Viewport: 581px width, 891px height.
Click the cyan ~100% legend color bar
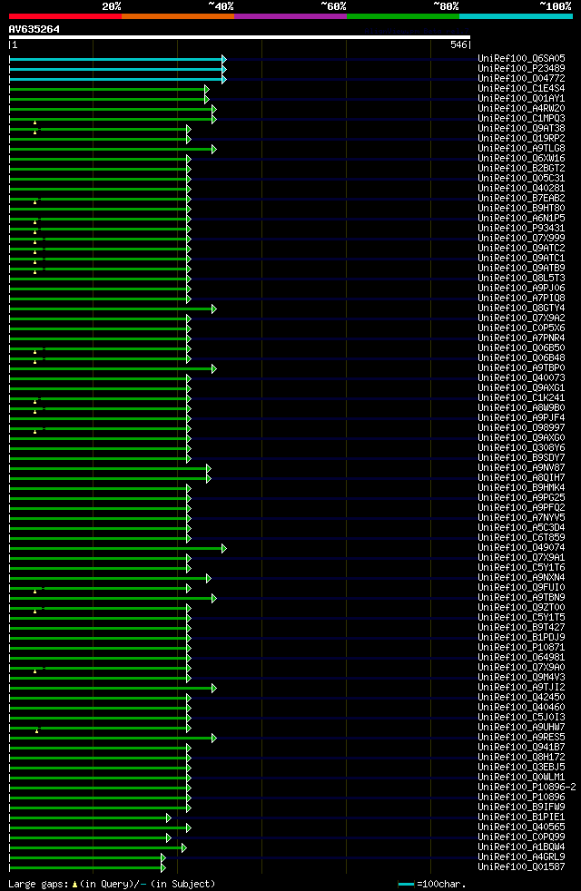[x=516, y=16]
